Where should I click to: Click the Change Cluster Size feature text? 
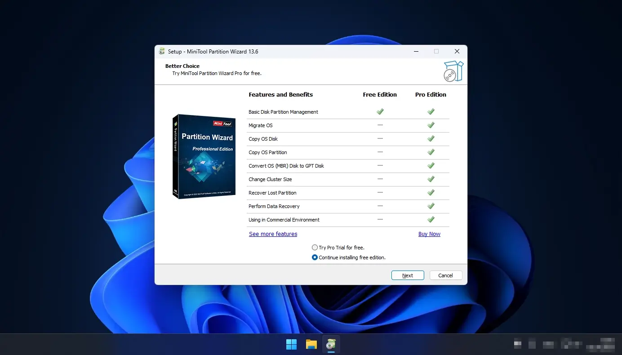coord(270,179)
